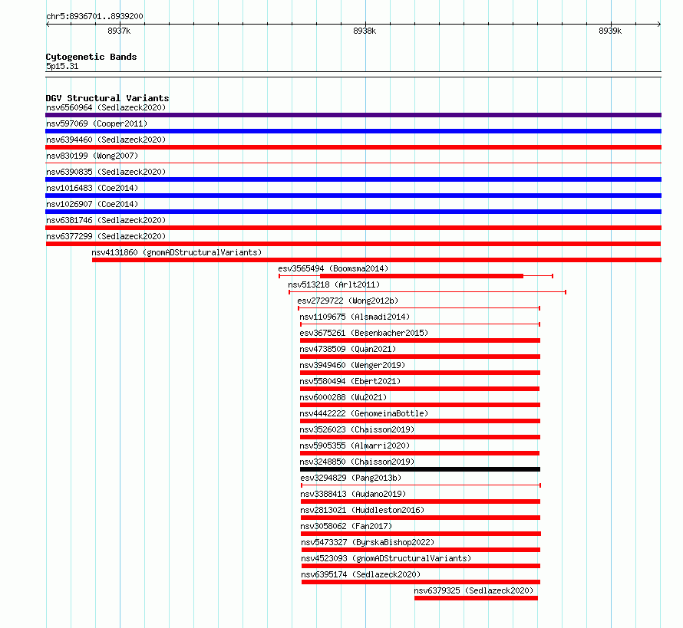Click the nsv1026907 (Coe2014) label

(92, 204)
